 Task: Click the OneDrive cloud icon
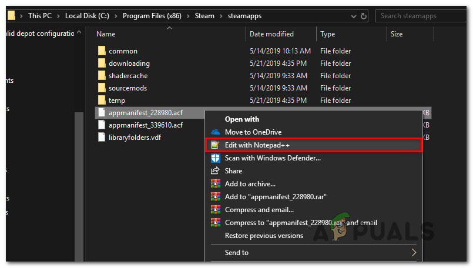click(x=215, y=132)
